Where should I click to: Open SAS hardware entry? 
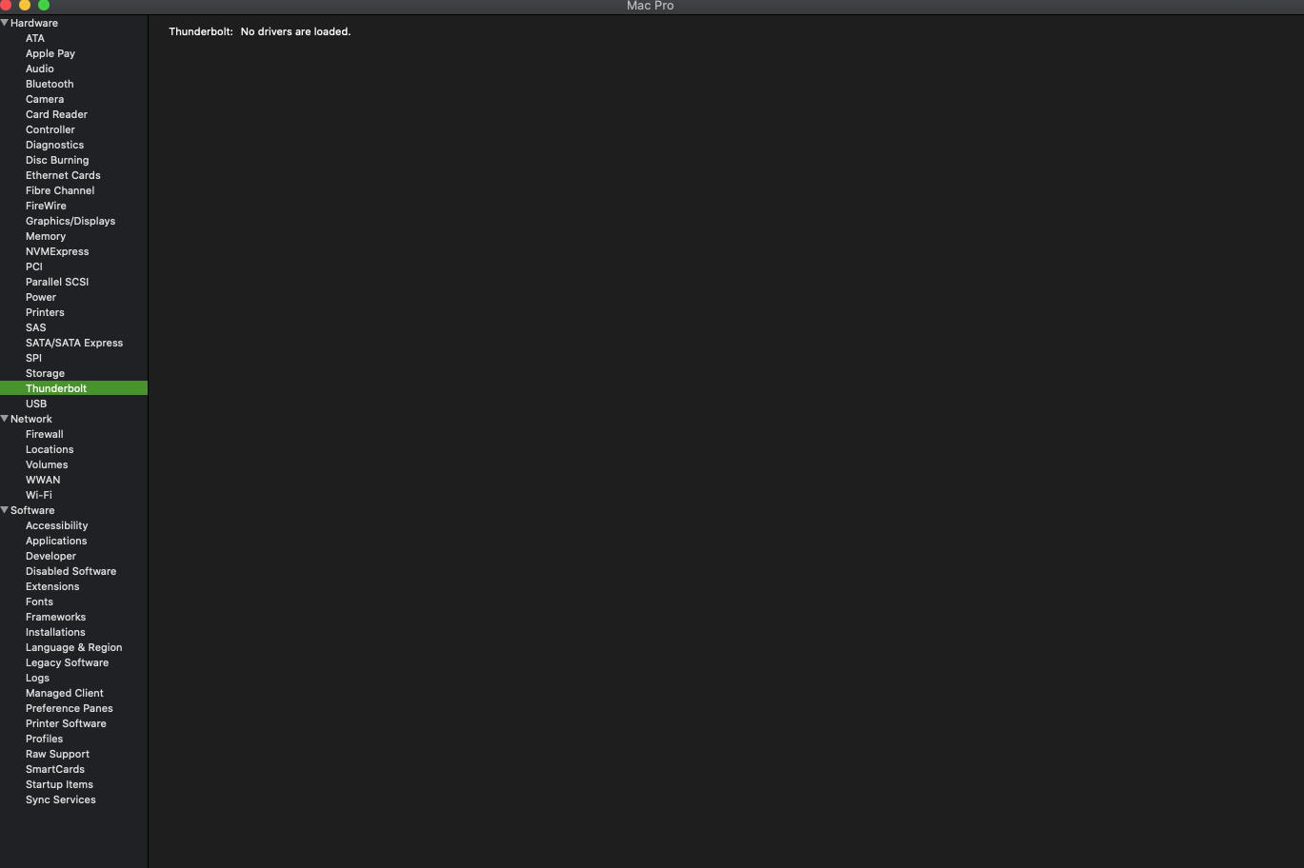point(36,327)
